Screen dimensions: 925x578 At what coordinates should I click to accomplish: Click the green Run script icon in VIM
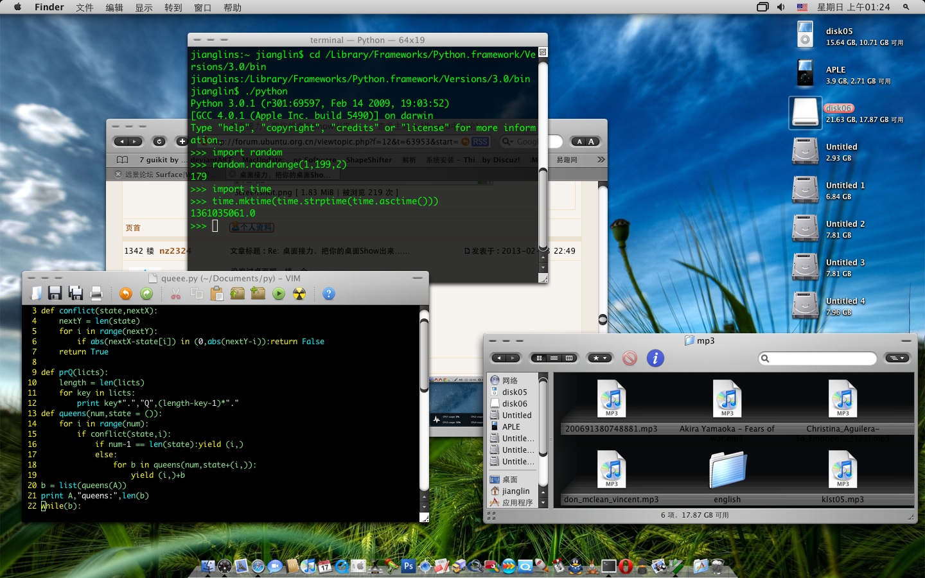coord(279,293)
